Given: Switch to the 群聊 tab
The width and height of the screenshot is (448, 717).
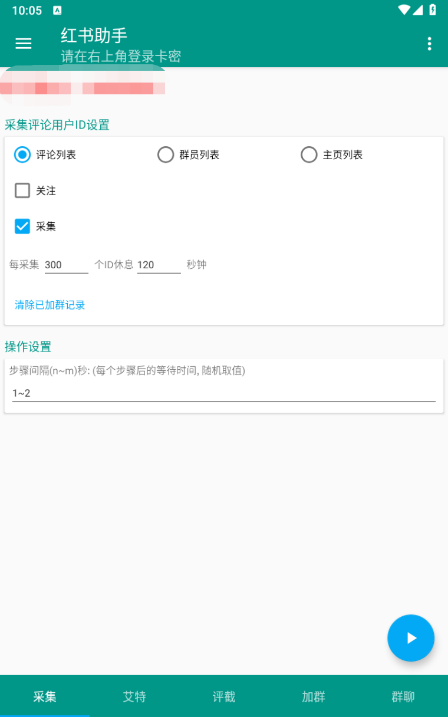Looking at the screenshot, I should [x=403, y=696].
